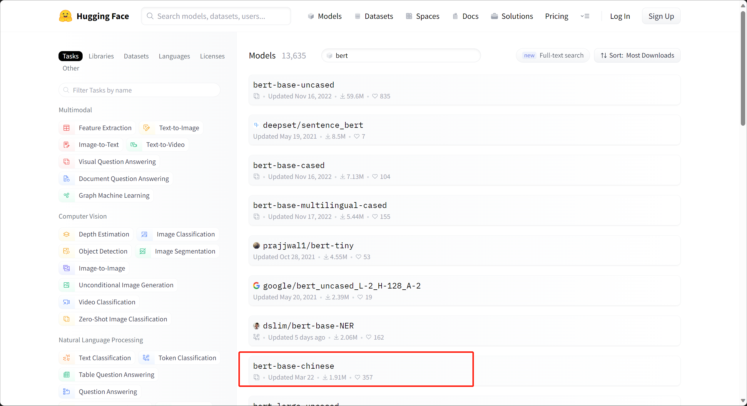Switch to the Languages filter tab
Viewport: 747px width, 406px height.
pos(174,56)
